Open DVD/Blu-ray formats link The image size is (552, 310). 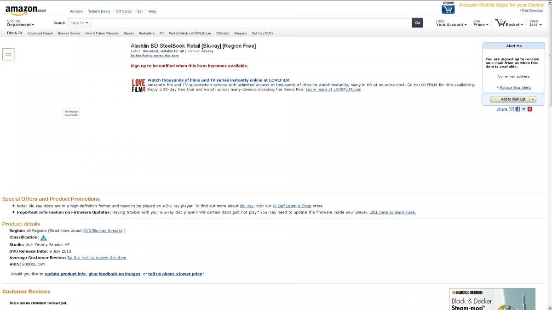pyautogui.click(x=103, y=231)
